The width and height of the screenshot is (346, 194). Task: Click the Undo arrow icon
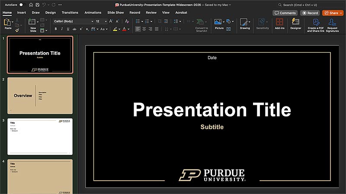(44, 5)
